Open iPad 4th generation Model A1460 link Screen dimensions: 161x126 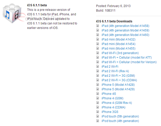tap(125, 35)
